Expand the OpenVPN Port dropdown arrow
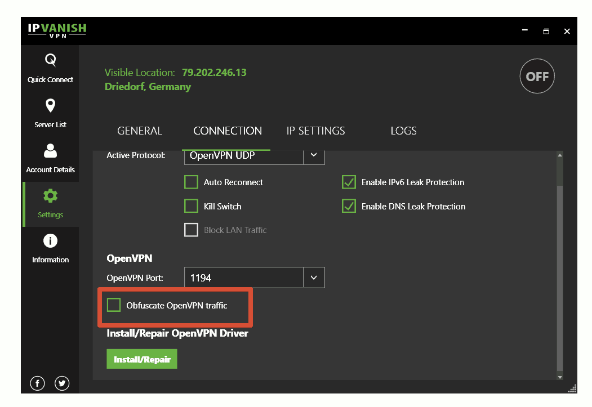Image resolution: width=592 pixels, height=407 pixels. pos(314,278)
